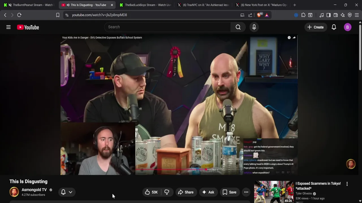Open the Brave Rewards triangle icon
Viewport: 362px width, 203px height.
267,15
